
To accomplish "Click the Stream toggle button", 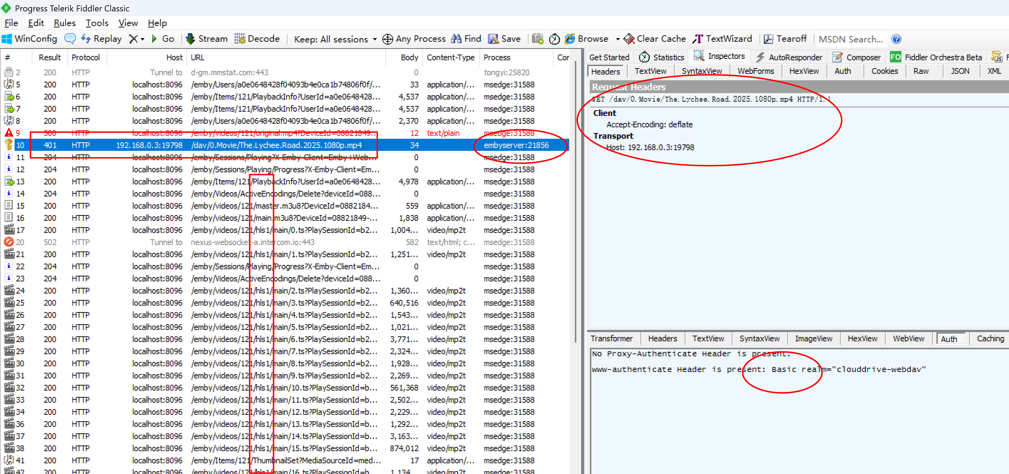I will [207, 39].
